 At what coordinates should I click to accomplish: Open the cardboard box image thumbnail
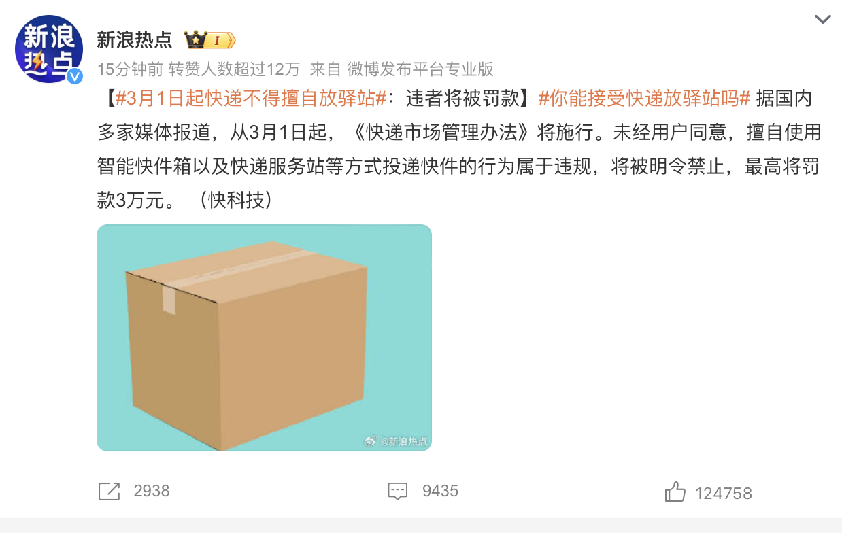(x=264, y=338)
